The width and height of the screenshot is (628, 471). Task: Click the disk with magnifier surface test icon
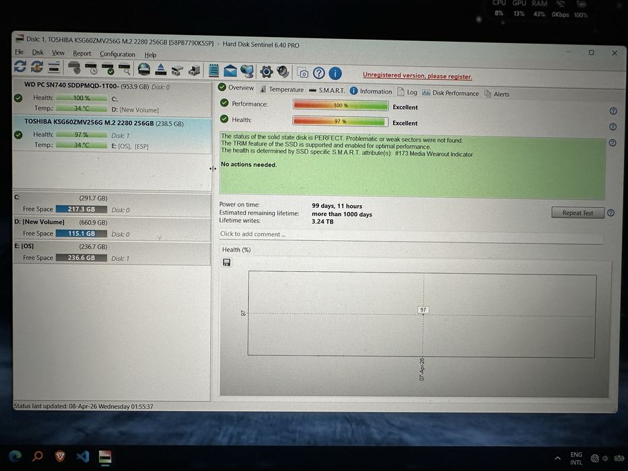125,69
